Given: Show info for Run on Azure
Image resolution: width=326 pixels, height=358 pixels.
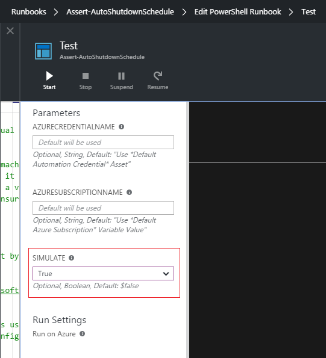Looking at the screenshot, I should point(83,334).
